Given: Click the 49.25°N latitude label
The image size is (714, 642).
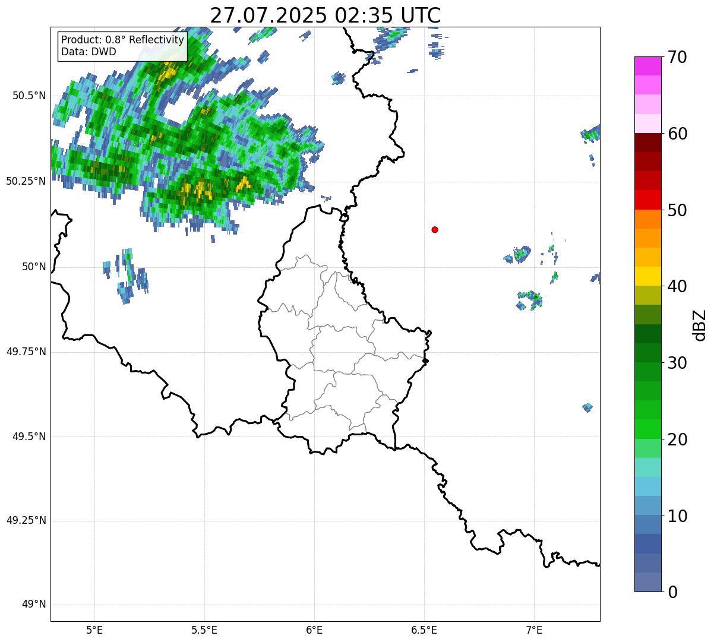Looking at the screenshot, I should click(x=26, y=520).
